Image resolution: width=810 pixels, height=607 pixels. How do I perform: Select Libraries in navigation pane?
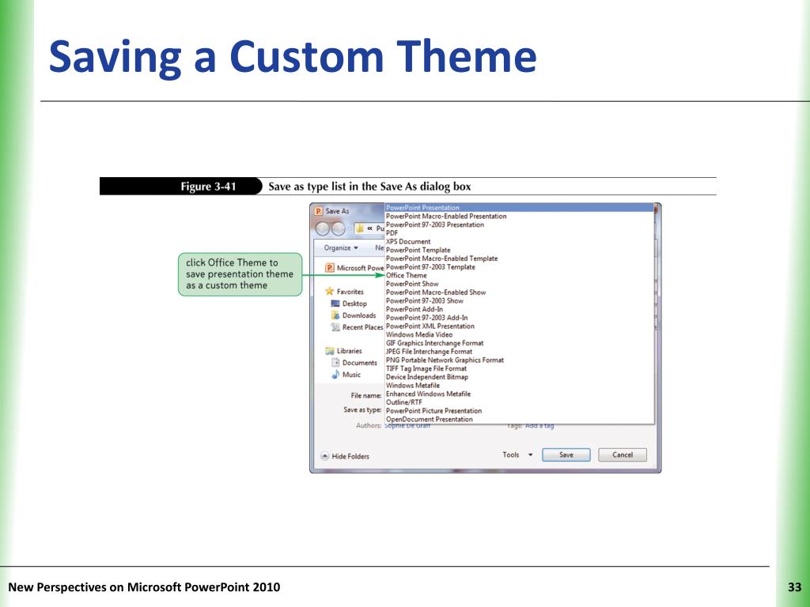(343, 351)
